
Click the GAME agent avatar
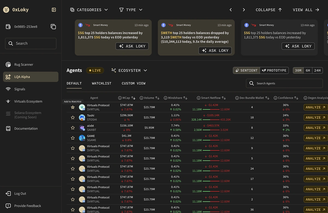[x=82, y=138]
